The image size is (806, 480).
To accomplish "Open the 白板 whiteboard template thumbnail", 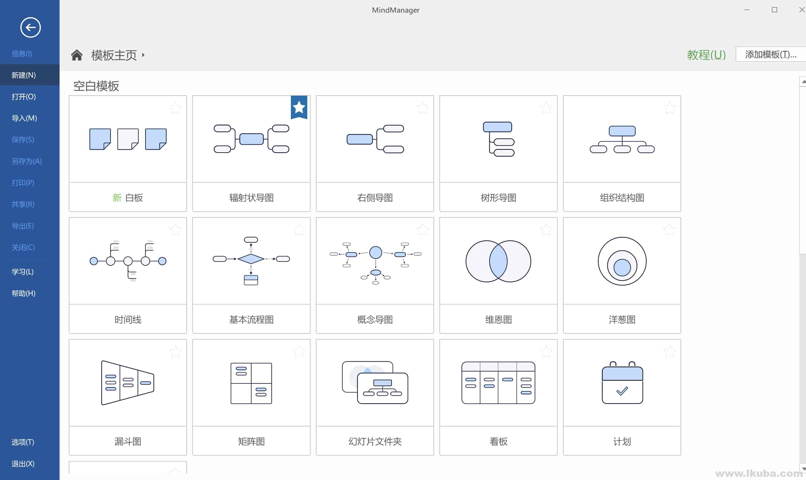I will tap(128, 139).
